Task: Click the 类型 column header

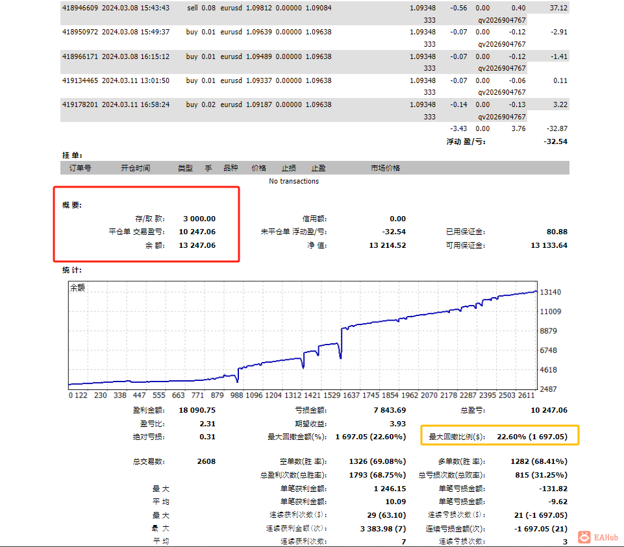Action: click(x=186, y=168)
